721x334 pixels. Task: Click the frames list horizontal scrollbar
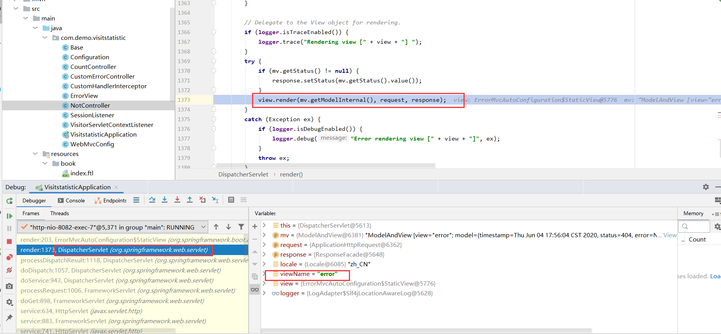tap(96, 331)
